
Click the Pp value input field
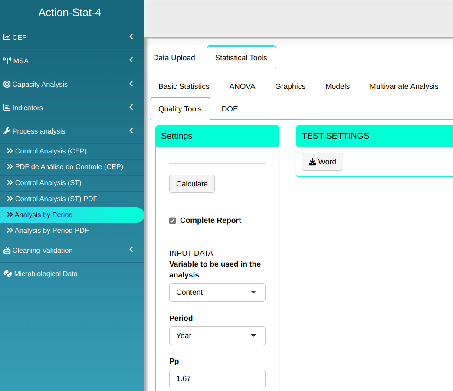coord(217,378)
